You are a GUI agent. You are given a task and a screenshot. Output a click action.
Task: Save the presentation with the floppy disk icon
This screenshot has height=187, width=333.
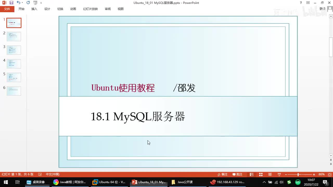(11, 3)
